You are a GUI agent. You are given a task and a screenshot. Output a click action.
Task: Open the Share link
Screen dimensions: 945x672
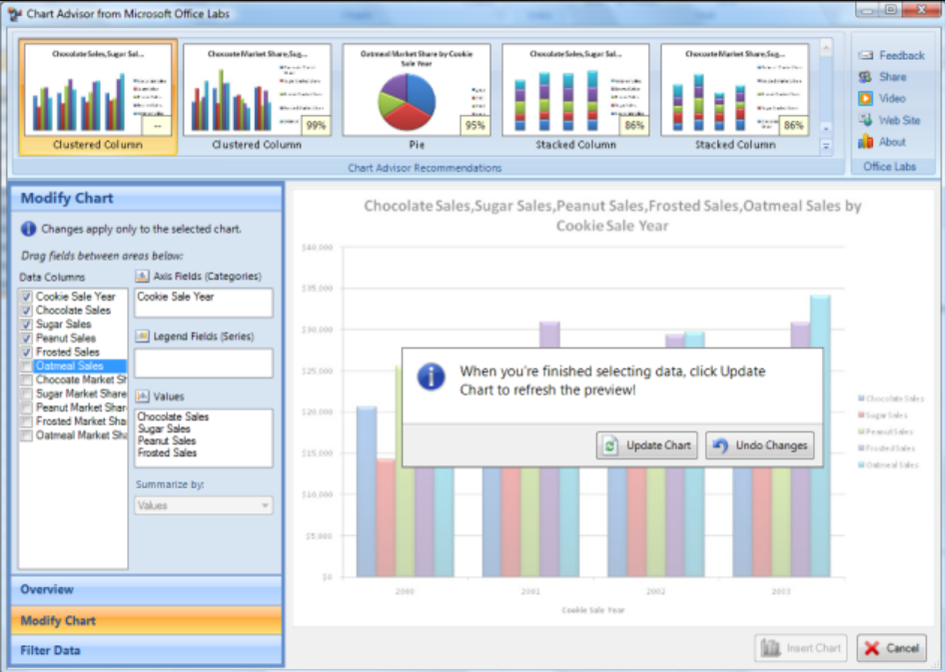tap(893, 77)
